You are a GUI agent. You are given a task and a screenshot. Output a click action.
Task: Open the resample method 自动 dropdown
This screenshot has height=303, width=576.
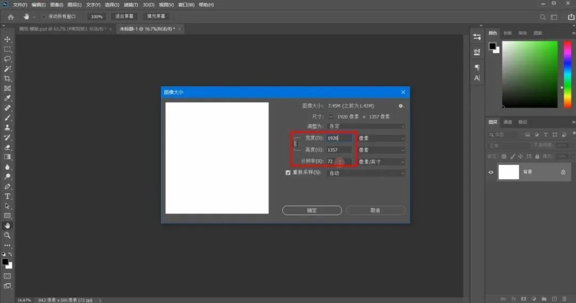[366, 173]
